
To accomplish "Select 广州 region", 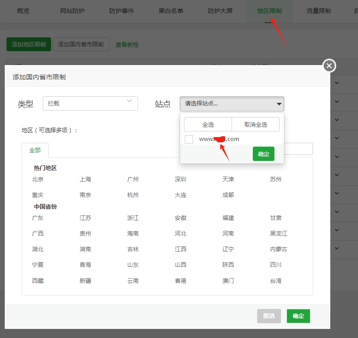I will pyautogui.click(x=133, y=179).
